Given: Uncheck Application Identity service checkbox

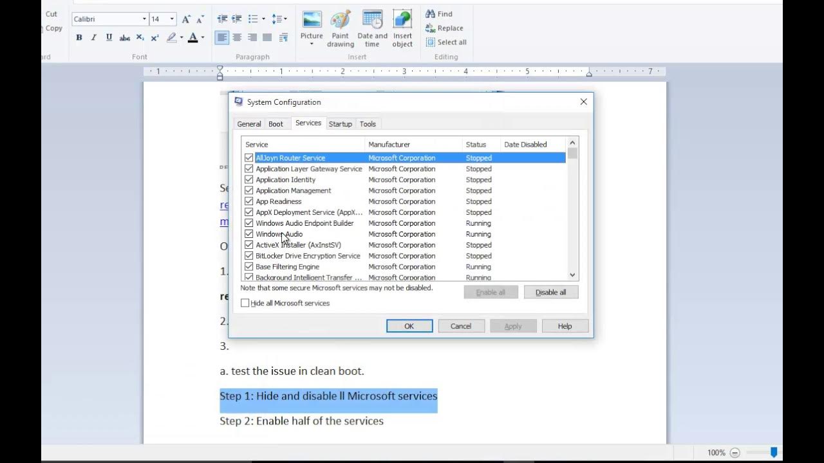Looking at the screenshot, I should click(249, 179).
